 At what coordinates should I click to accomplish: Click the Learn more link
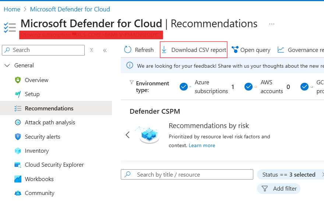(x=202, y=145)
